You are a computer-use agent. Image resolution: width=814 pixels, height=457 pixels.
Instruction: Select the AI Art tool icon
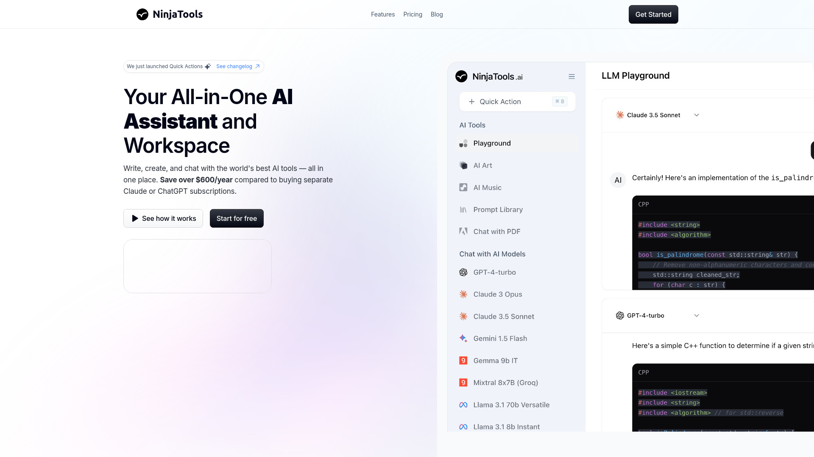463,165
